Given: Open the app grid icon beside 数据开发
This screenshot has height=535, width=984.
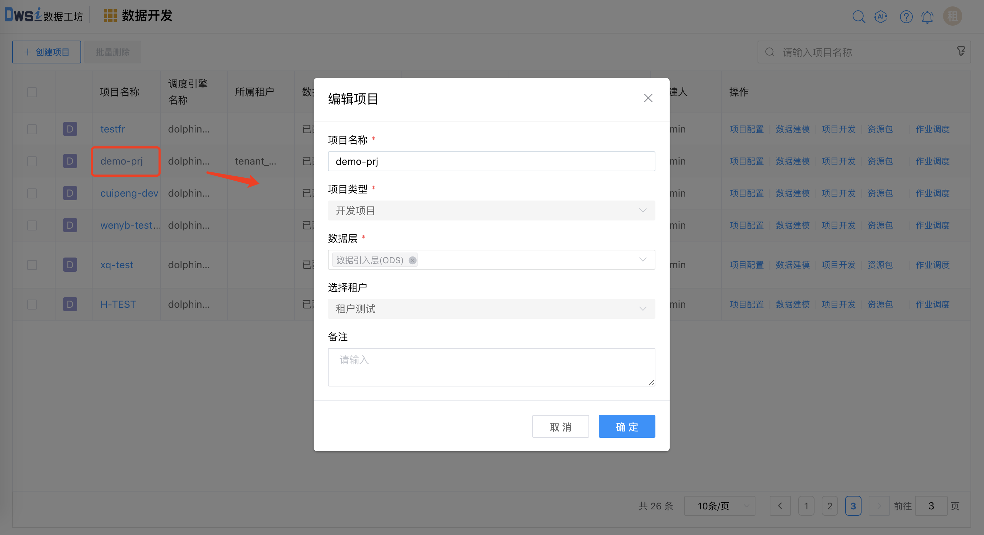Looking at the screenshot, I should point(110,16).
